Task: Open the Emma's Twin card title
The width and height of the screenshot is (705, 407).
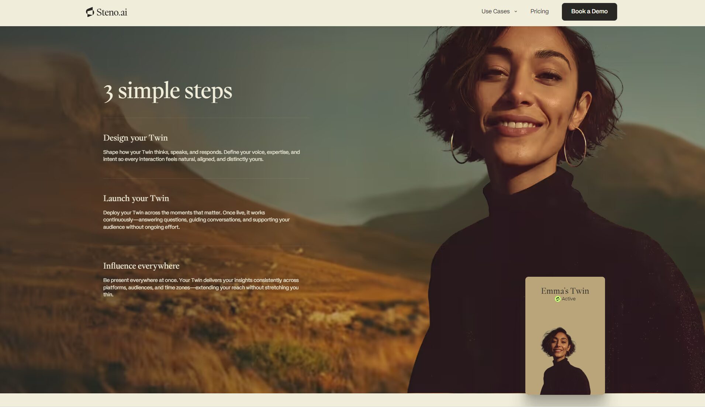Action: (x=565, y=291)
